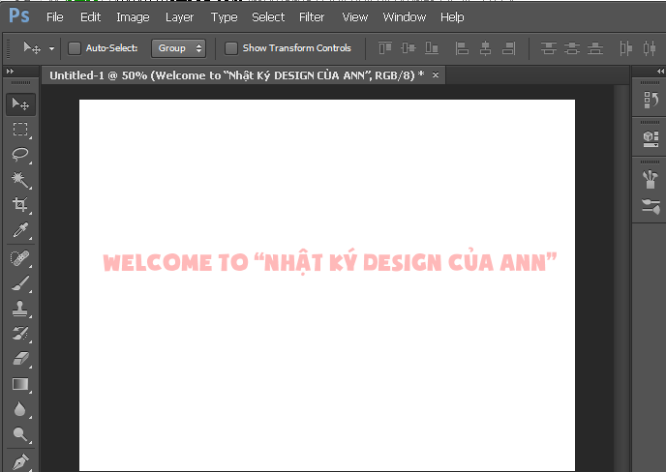Select the Eyedropper tool
The width and height of the screenshot is (666, 472).
20,231
